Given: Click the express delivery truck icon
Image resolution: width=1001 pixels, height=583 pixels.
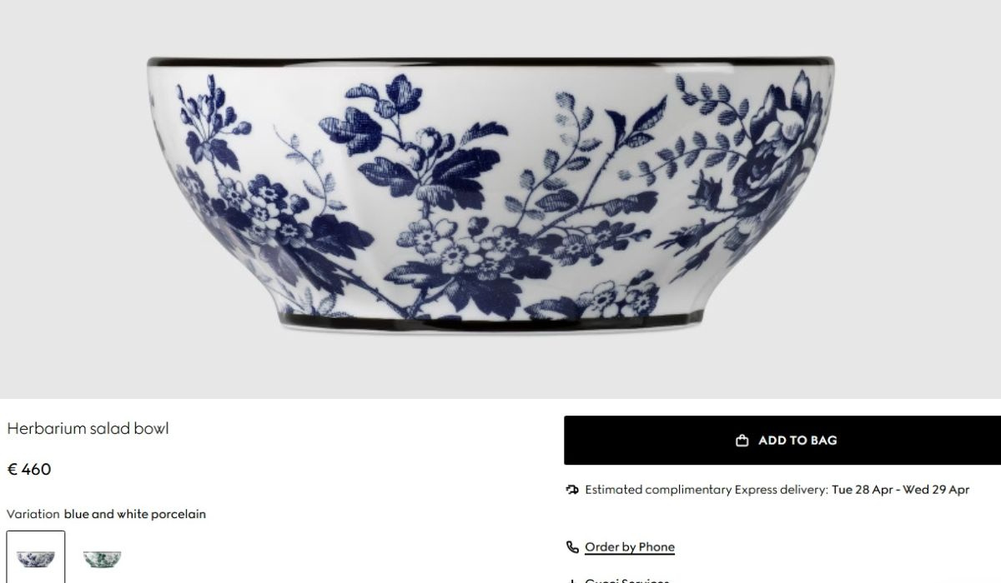Looking at the screenshot, I should click(x=571, y=490).
